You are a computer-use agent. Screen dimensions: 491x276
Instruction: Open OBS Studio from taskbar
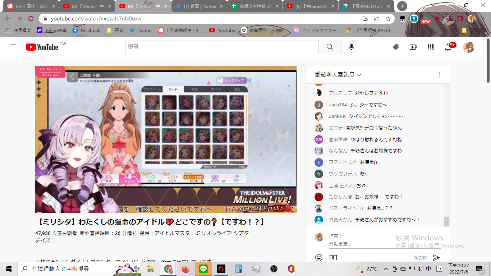(274, 269)
